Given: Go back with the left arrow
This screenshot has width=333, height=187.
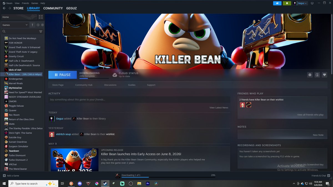Looking at the screenshot, I should click(x=4, y=8).
